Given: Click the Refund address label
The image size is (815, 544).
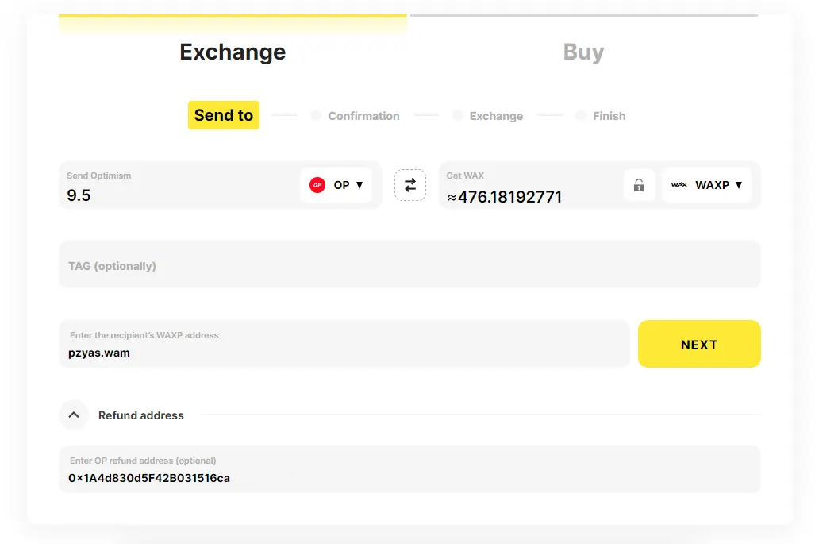Looking at the screenshot, I should tap(140, 415).
